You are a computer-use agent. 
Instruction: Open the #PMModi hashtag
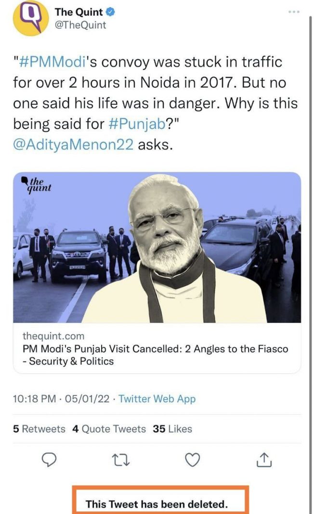[49, 62]
